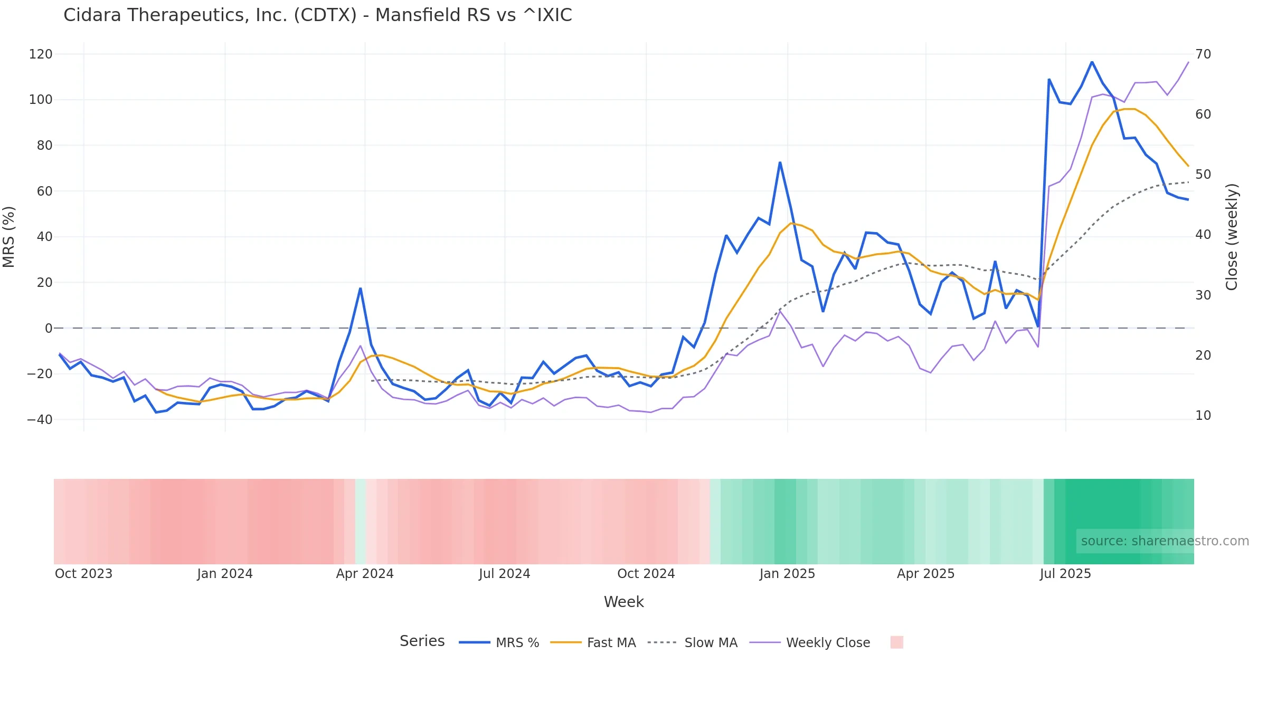Click the 'Close (weekly)' right axis title
1267x712 pixels.
coord(1232,237)
